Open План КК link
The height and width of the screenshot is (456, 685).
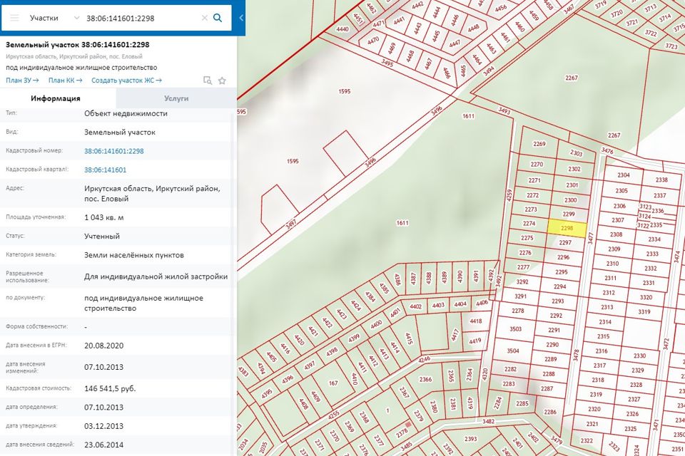pos(65,81)
